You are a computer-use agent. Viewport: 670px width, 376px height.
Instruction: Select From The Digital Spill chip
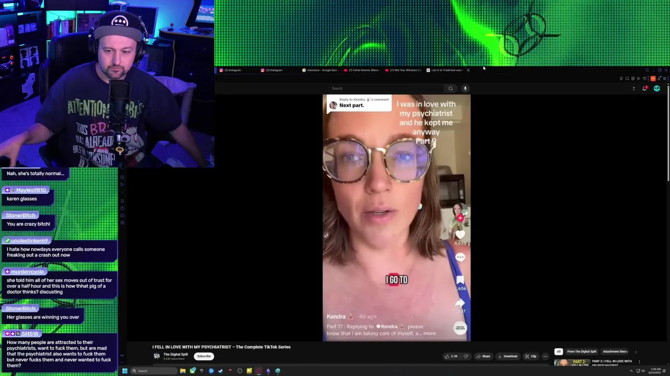tap(582, 351)
